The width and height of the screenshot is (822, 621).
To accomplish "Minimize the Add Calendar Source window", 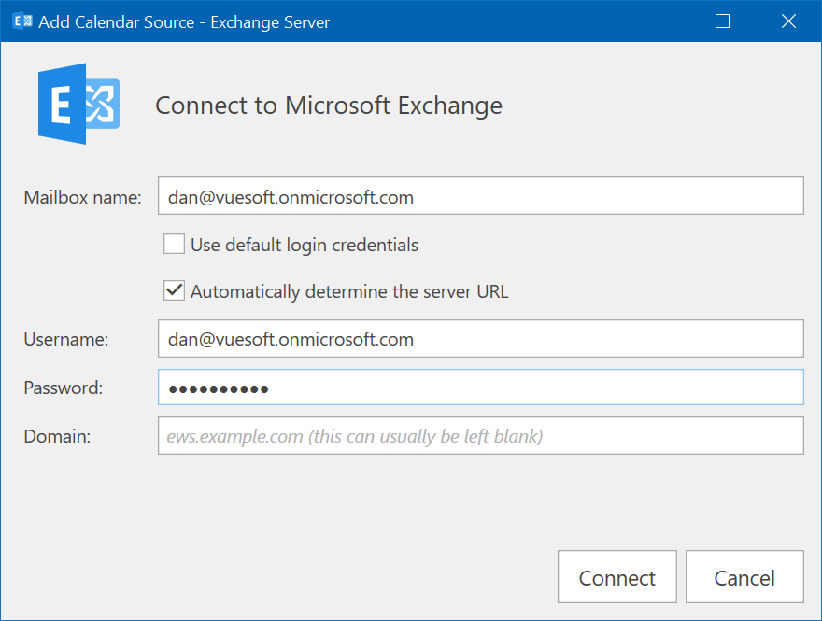I will click(658, 21).
